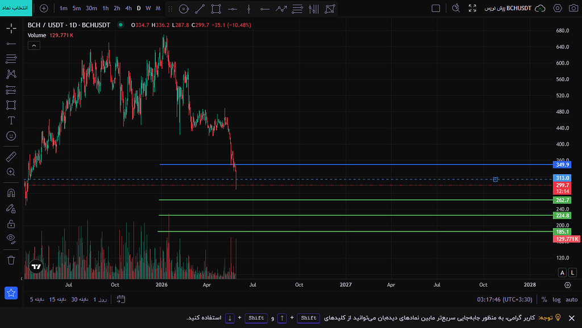Screen dimensions: 582x328
Task: Select the 1 روز range button
Action: (100, 300)
